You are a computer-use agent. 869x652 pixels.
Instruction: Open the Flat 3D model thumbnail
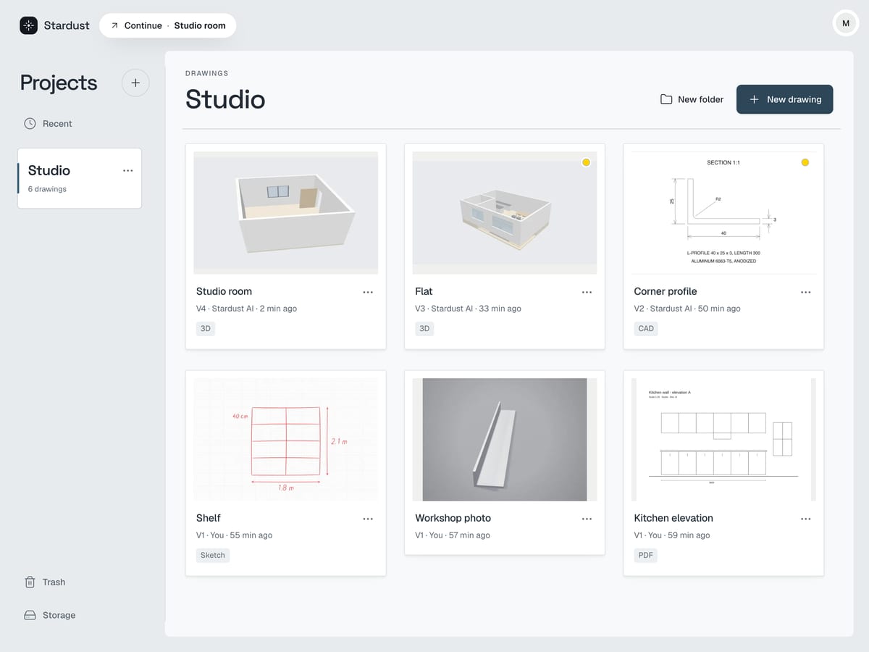(505, 212)
